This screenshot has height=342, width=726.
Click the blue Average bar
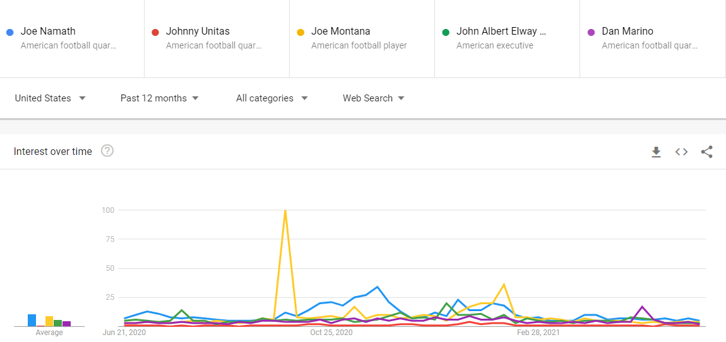click(x=32, y=321)
